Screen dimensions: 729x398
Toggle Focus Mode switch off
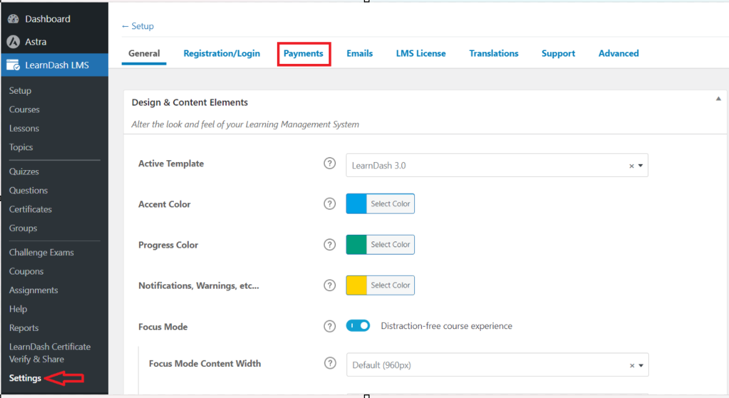click(358, 325)
